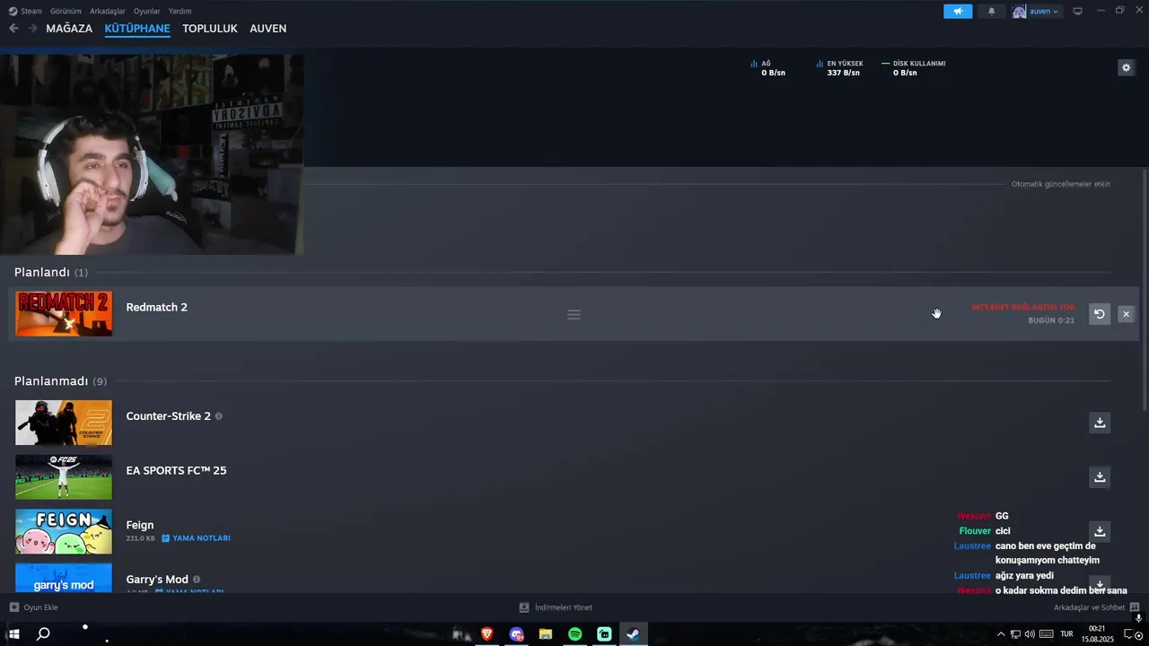Show hidden system tray icons
Image resolution: width=1149 pixels, height=646 pixels.
tap(1001, 634)
